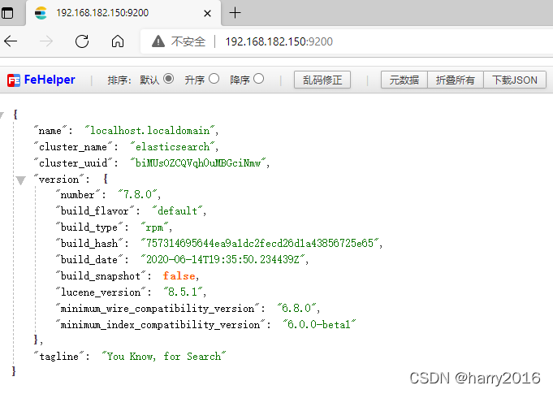The image size is (553, 394).
Task: Click the "build_hash" key label
Action: tap(89, 243)
